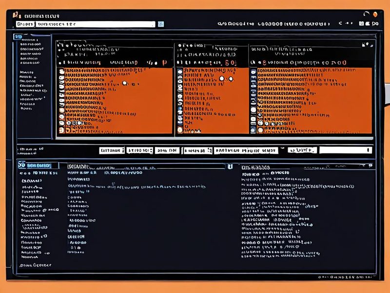390x293 pixels.
Task: Click the orange circle icon in top-right corner
Action: (375, 15)
